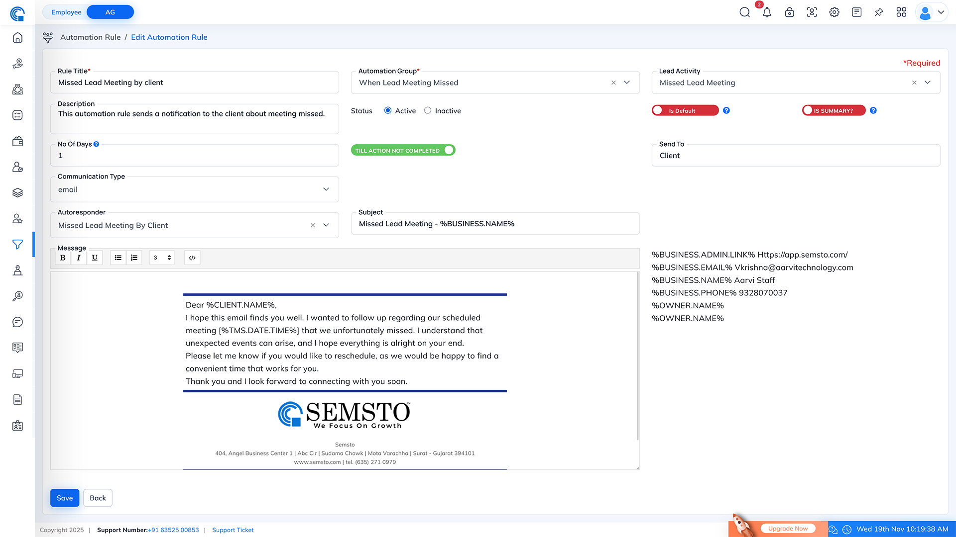The image size is (956, 537).
Task: Click the pin icon in top bar
Action: pos(879,12)
